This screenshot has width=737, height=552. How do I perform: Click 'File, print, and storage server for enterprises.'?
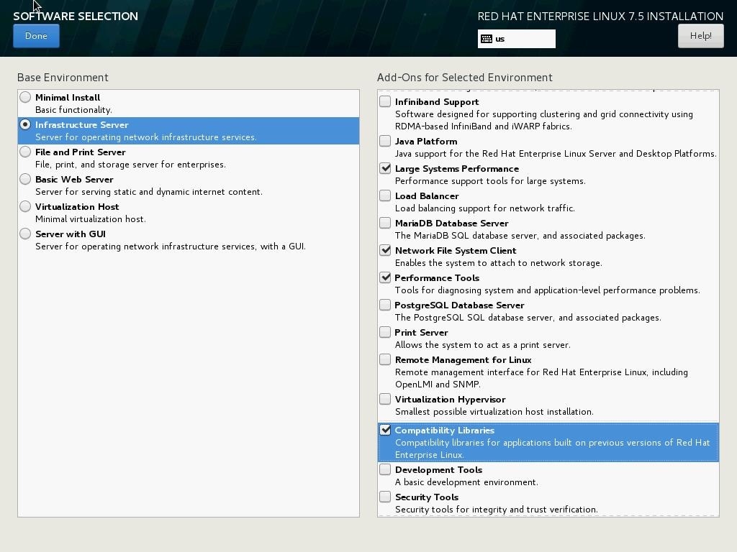click(x=131, y=165)
